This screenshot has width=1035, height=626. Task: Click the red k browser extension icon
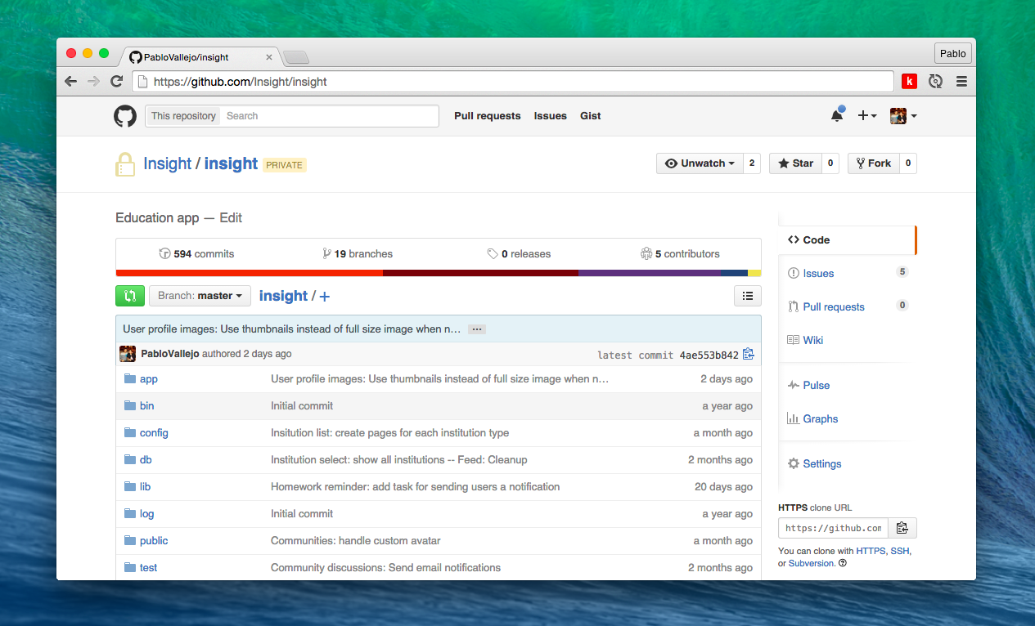pyautogui.click(x=909, y=81)
